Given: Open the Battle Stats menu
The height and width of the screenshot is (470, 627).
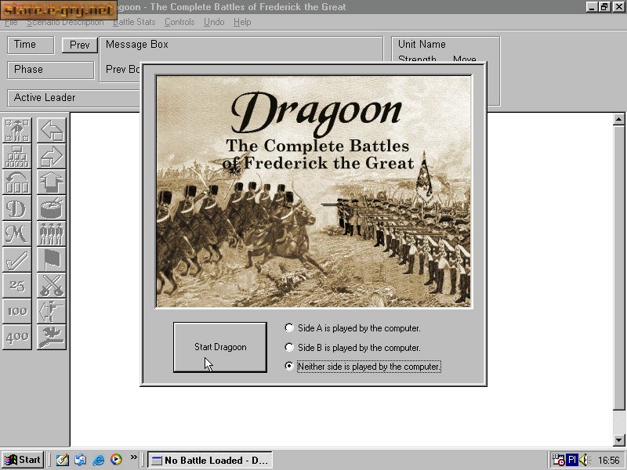Looking at the screenshot, I should [x=134, y=22].
